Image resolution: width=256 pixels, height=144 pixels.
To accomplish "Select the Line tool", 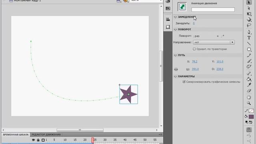I will (x=249, y=44).
